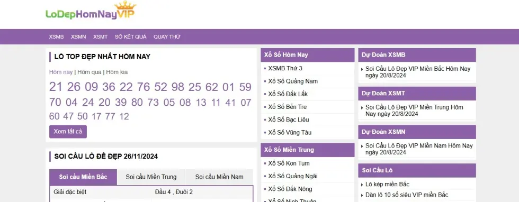Open the XSMB menu item
Image resolution: width=519 pixels, height=202 pixels.
(56, 36)
